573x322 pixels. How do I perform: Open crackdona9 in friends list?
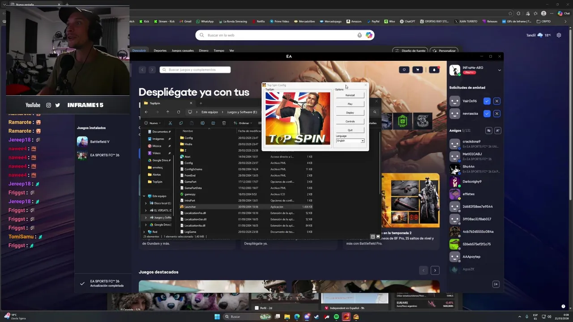point(475,144)
